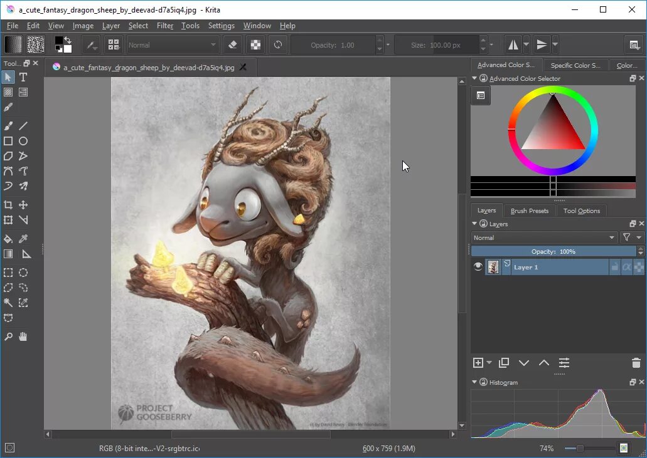Select the Measure tool
The image size is (647, 458).
26,254
